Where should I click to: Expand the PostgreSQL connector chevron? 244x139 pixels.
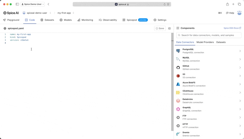pos(240,51)
